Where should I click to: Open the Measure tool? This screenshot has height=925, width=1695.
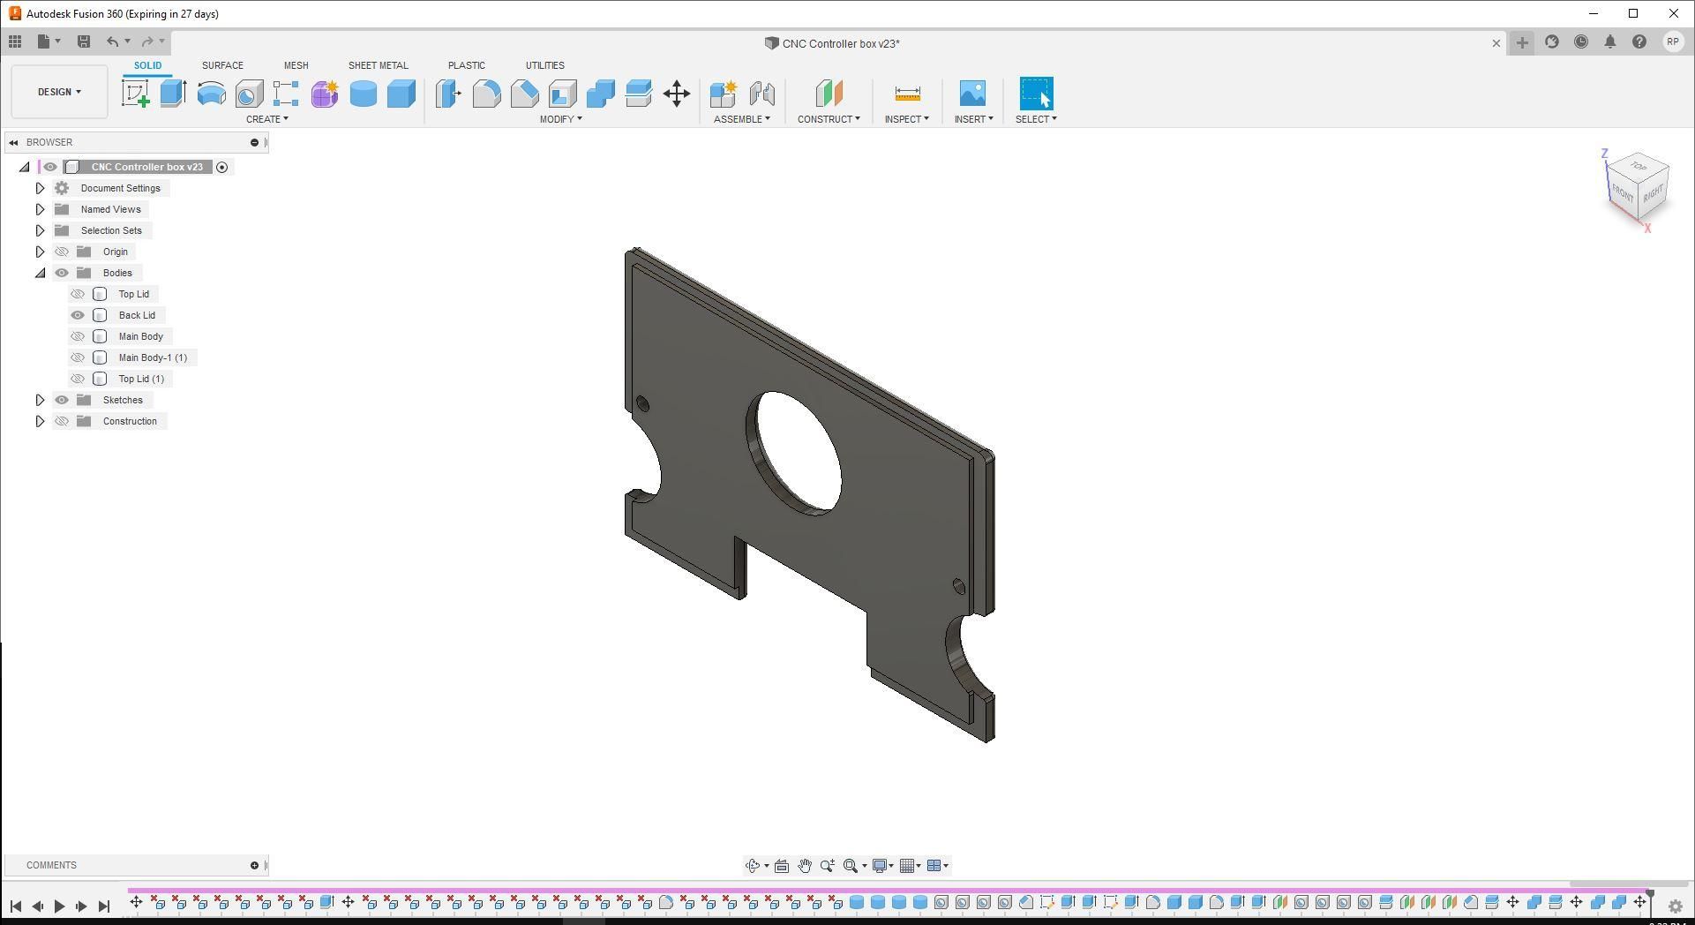(907, 94)
